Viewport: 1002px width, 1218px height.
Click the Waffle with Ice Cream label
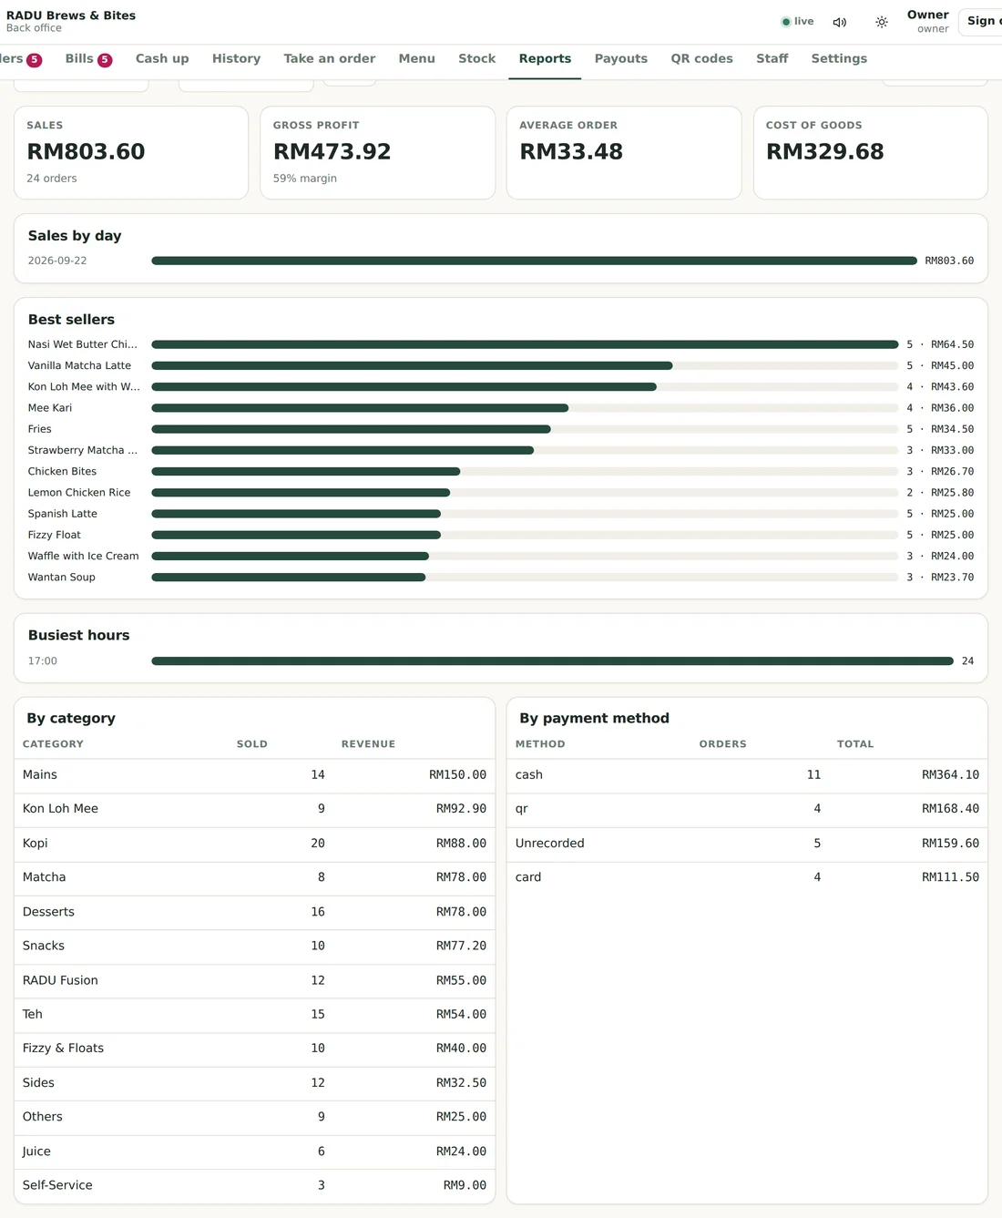pos(83,556)
